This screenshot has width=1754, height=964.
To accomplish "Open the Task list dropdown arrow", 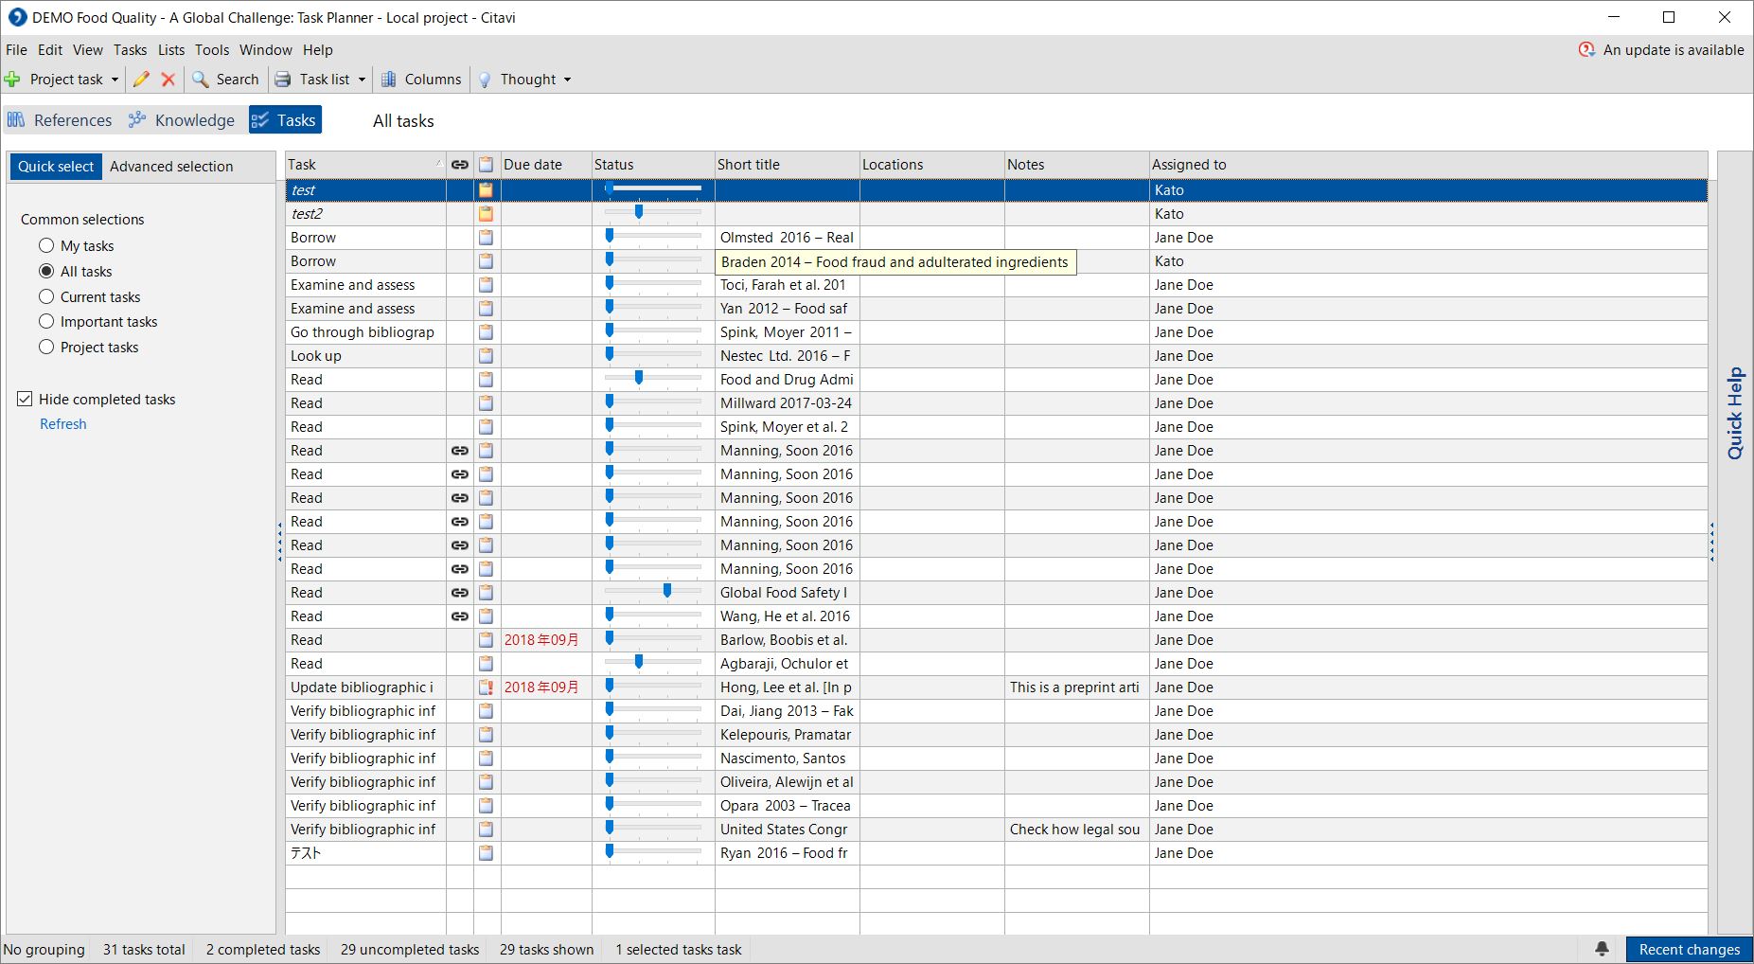I will point(362,80).
